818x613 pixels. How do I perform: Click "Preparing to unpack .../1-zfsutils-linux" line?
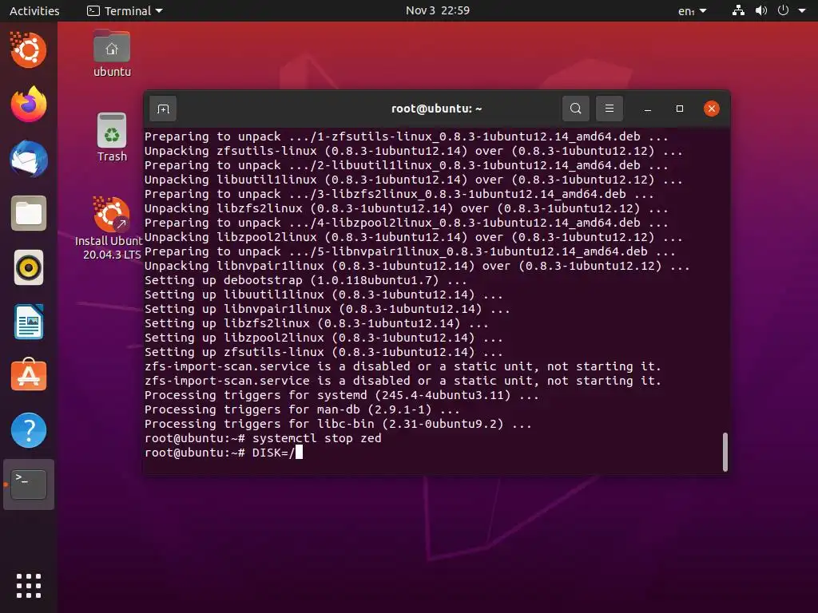click(406, 136)
